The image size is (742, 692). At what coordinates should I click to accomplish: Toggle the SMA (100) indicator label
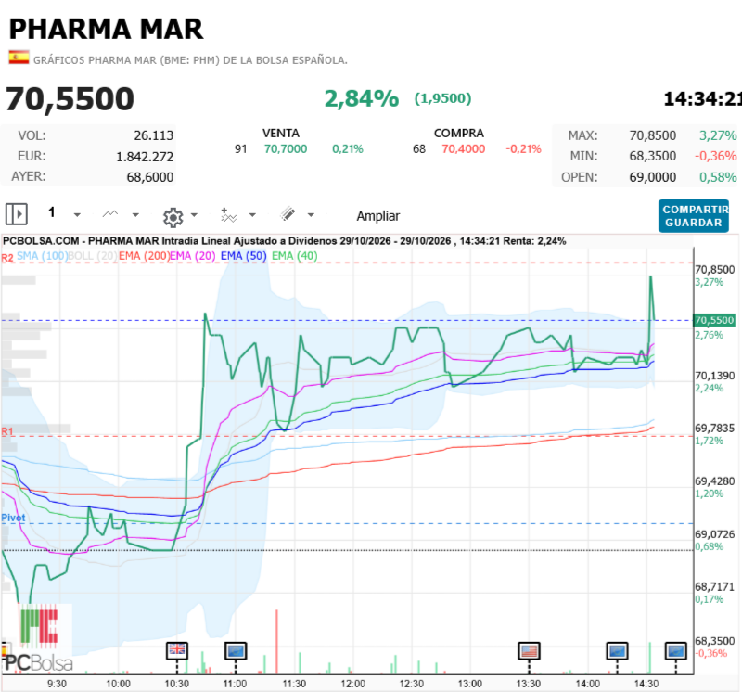tap(42, 256)
